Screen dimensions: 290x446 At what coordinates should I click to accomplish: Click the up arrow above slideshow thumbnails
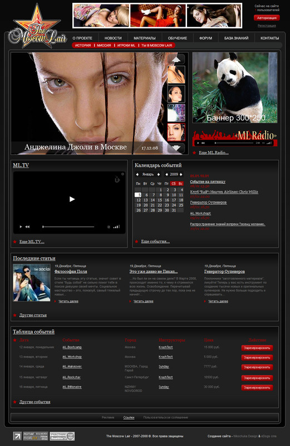click(176, 60)
